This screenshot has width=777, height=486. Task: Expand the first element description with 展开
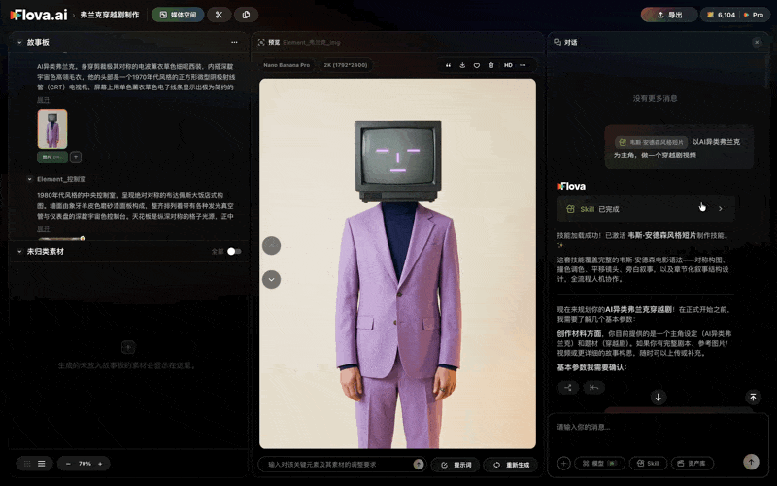(x=43, y=100)
